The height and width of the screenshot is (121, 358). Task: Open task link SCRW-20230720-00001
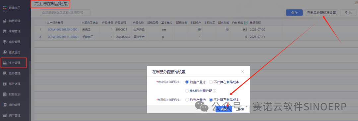coord(63,30)
